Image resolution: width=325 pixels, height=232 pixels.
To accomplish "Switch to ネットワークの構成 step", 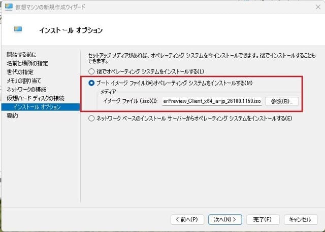I will (x=26, y=89).
